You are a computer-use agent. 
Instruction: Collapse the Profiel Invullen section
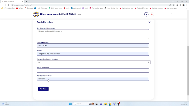tap(150, 22)
